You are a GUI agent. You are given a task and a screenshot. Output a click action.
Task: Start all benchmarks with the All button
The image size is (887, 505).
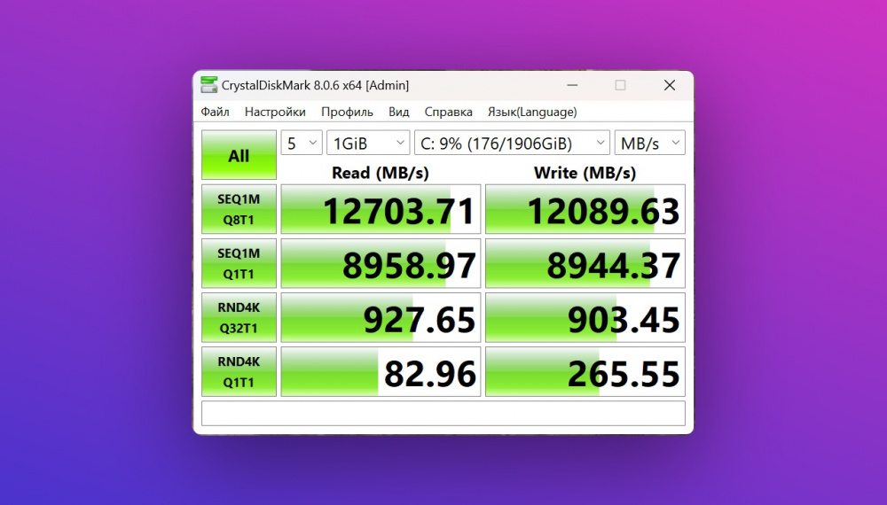(x=239, y=155)
